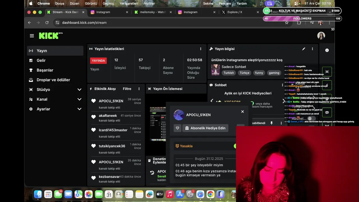Click the chat bubble button in right strip
Image resolution: width=359 pixels, height=202 pixels.
(x=327, y=113)
